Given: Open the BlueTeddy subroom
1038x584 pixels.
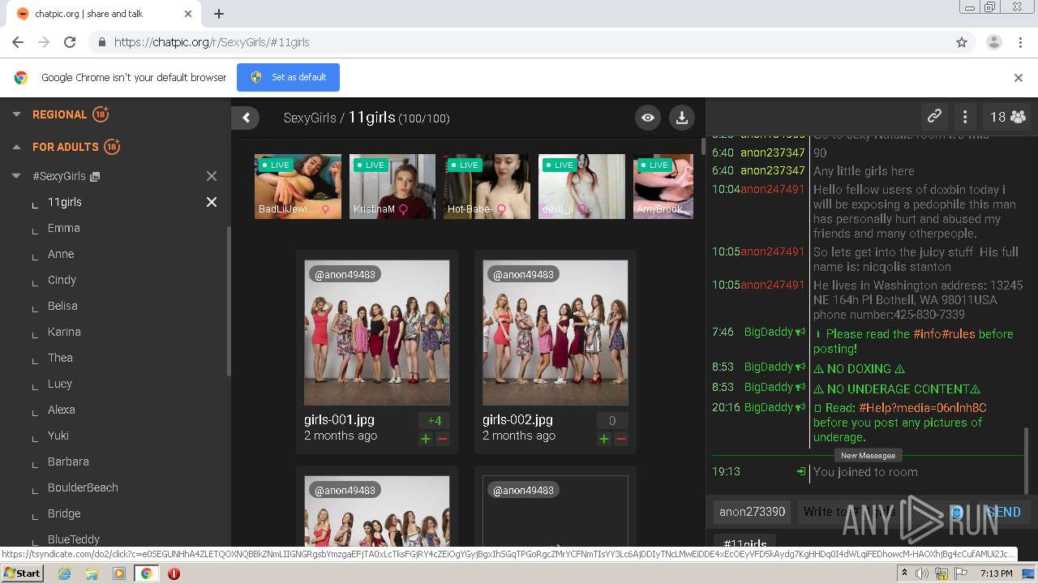Looking at the screenshot, I should click(74, 539).
